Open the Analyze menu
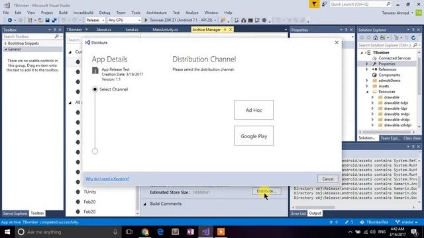The image size is (424, 238). pos(191,13)
